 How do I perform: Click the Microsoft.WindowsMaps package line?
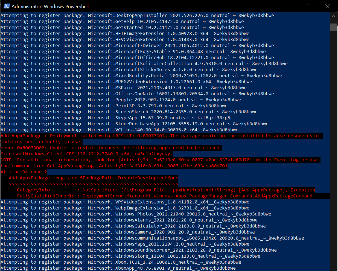point(125,244)
